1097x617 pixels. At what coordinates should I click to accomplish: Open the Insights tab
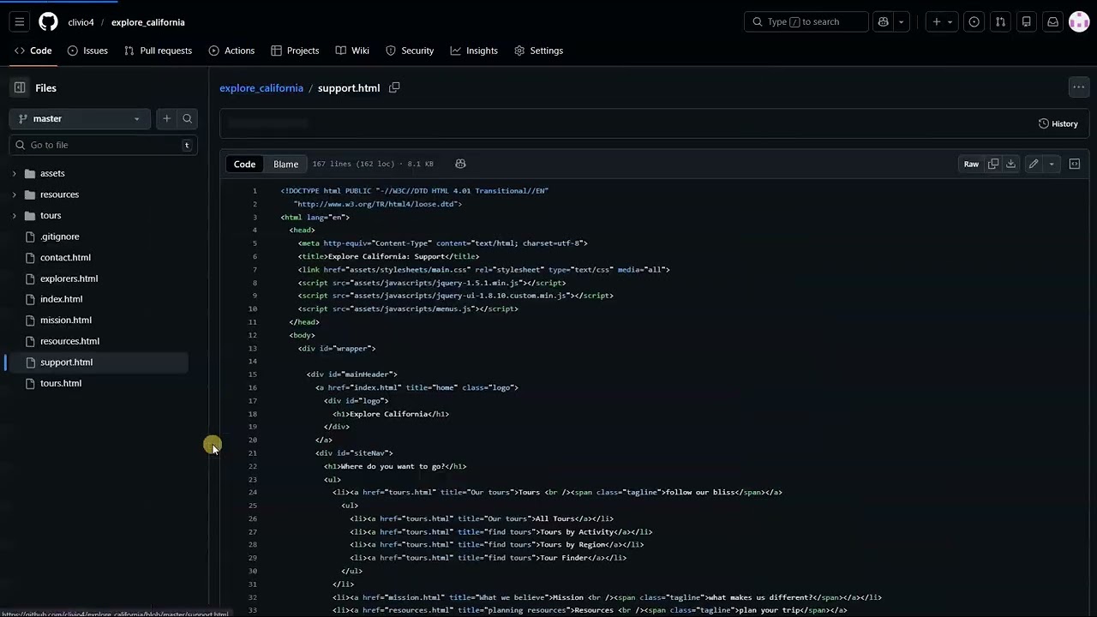tap(474, 51)
